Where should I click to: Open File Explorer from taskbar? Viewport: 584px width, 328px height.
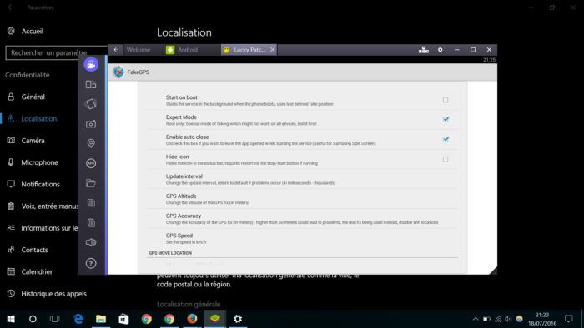(101, 319)
